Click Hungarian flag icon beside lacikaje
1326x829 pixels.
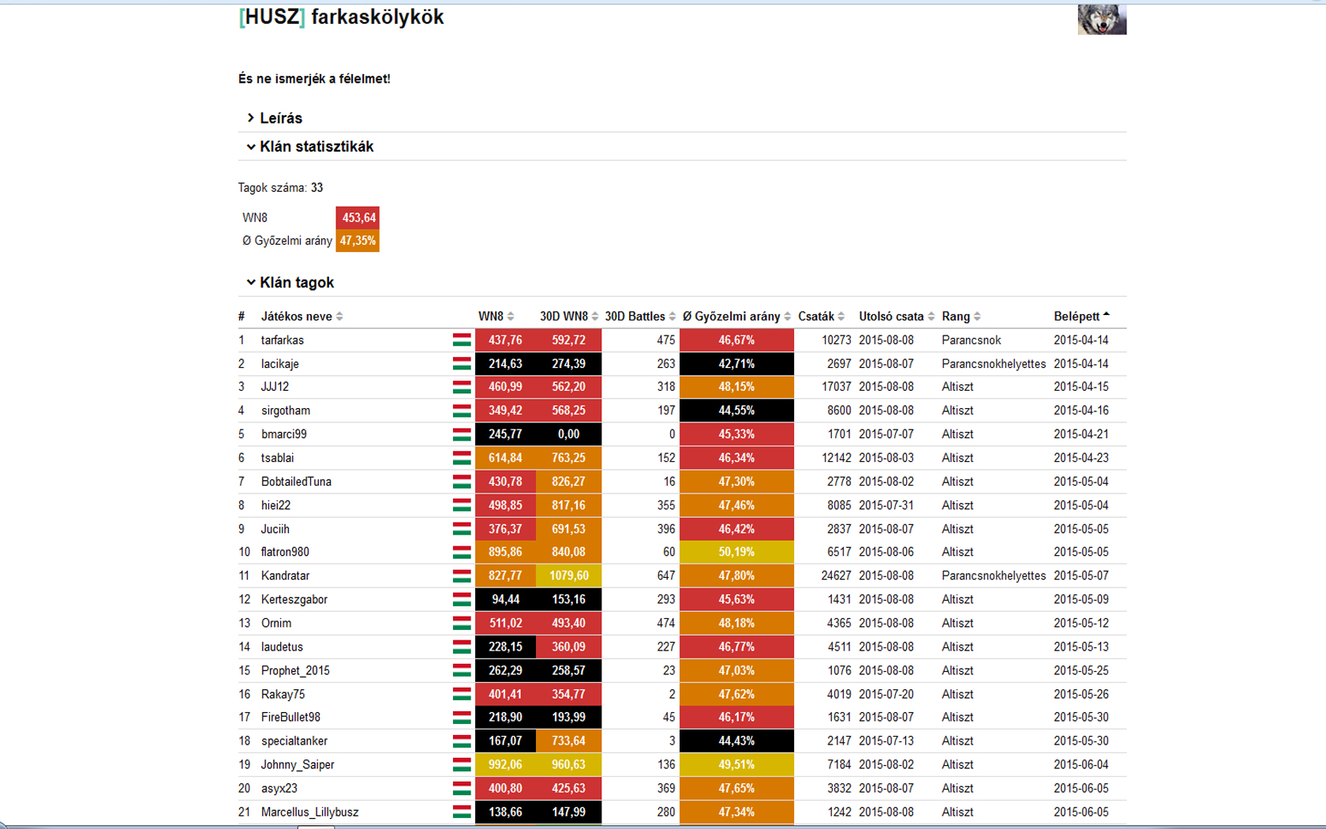pos(462,364)
